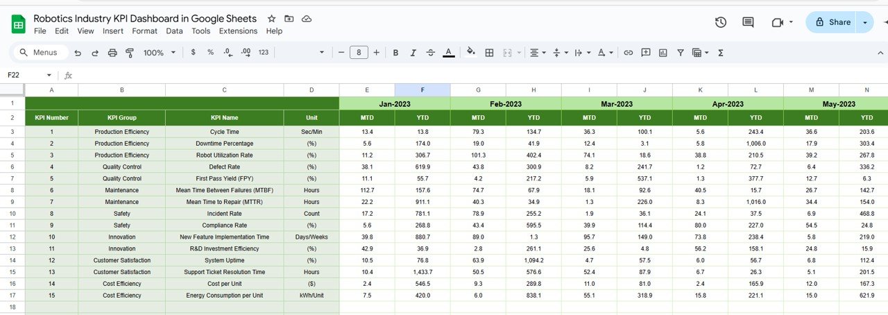Image resolution: width=888 pixels, height=315 pixels.
Task: Open the Data menu
Action: click(x=175, y=31)
